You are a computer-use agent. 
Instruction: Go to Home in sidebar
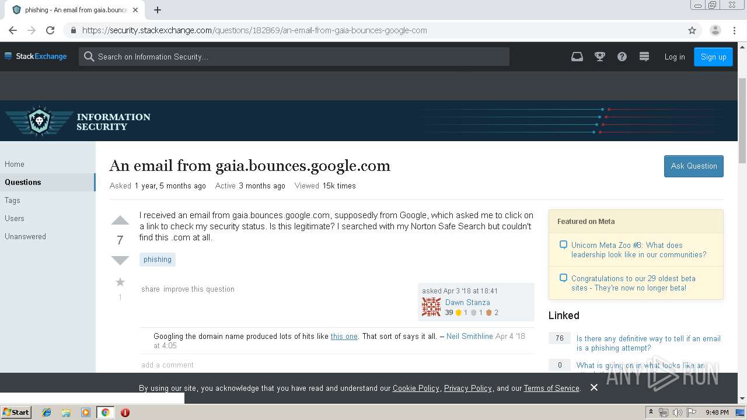15,164
